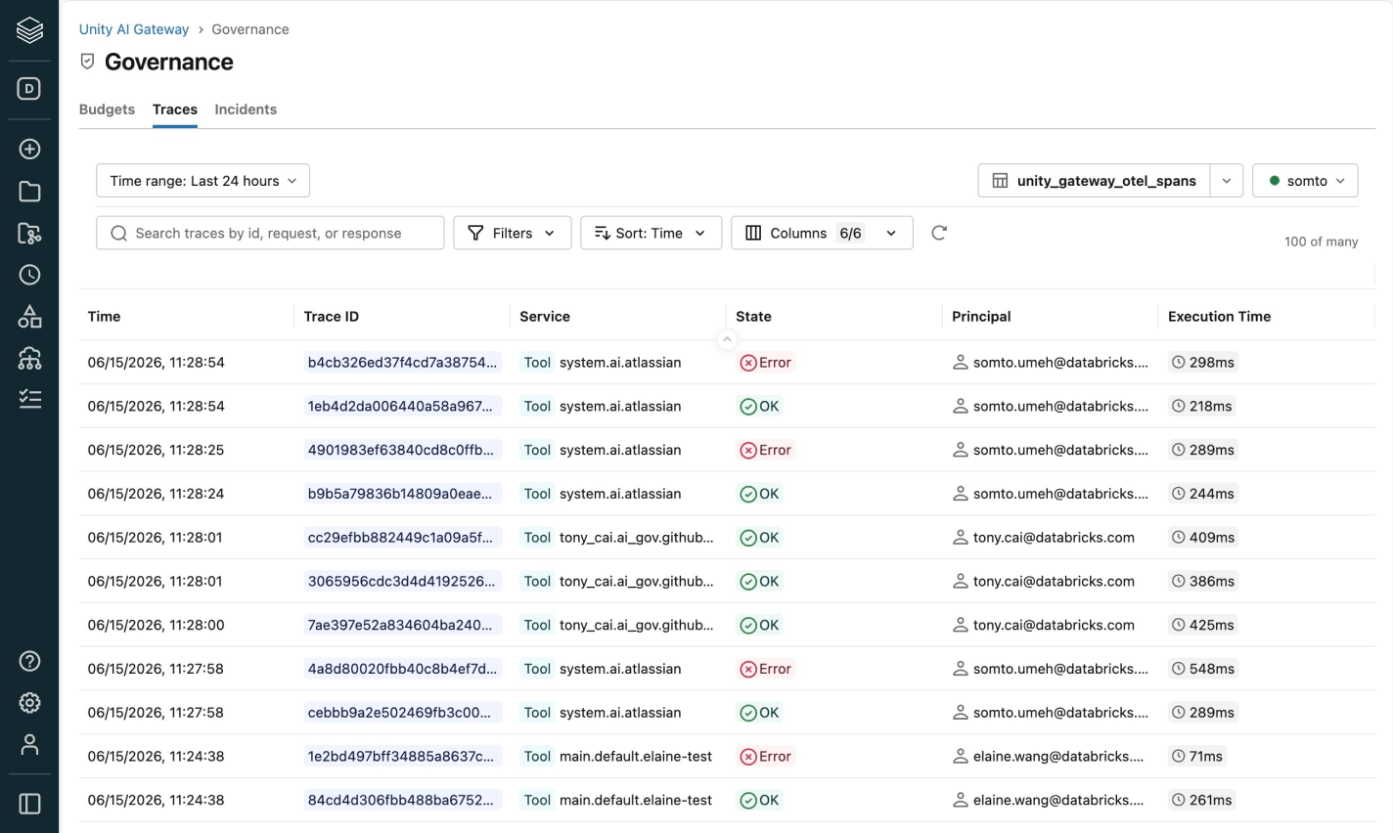
Task: Open the Unity AI Gateway breadcrumb link
Action: point(134,29)
